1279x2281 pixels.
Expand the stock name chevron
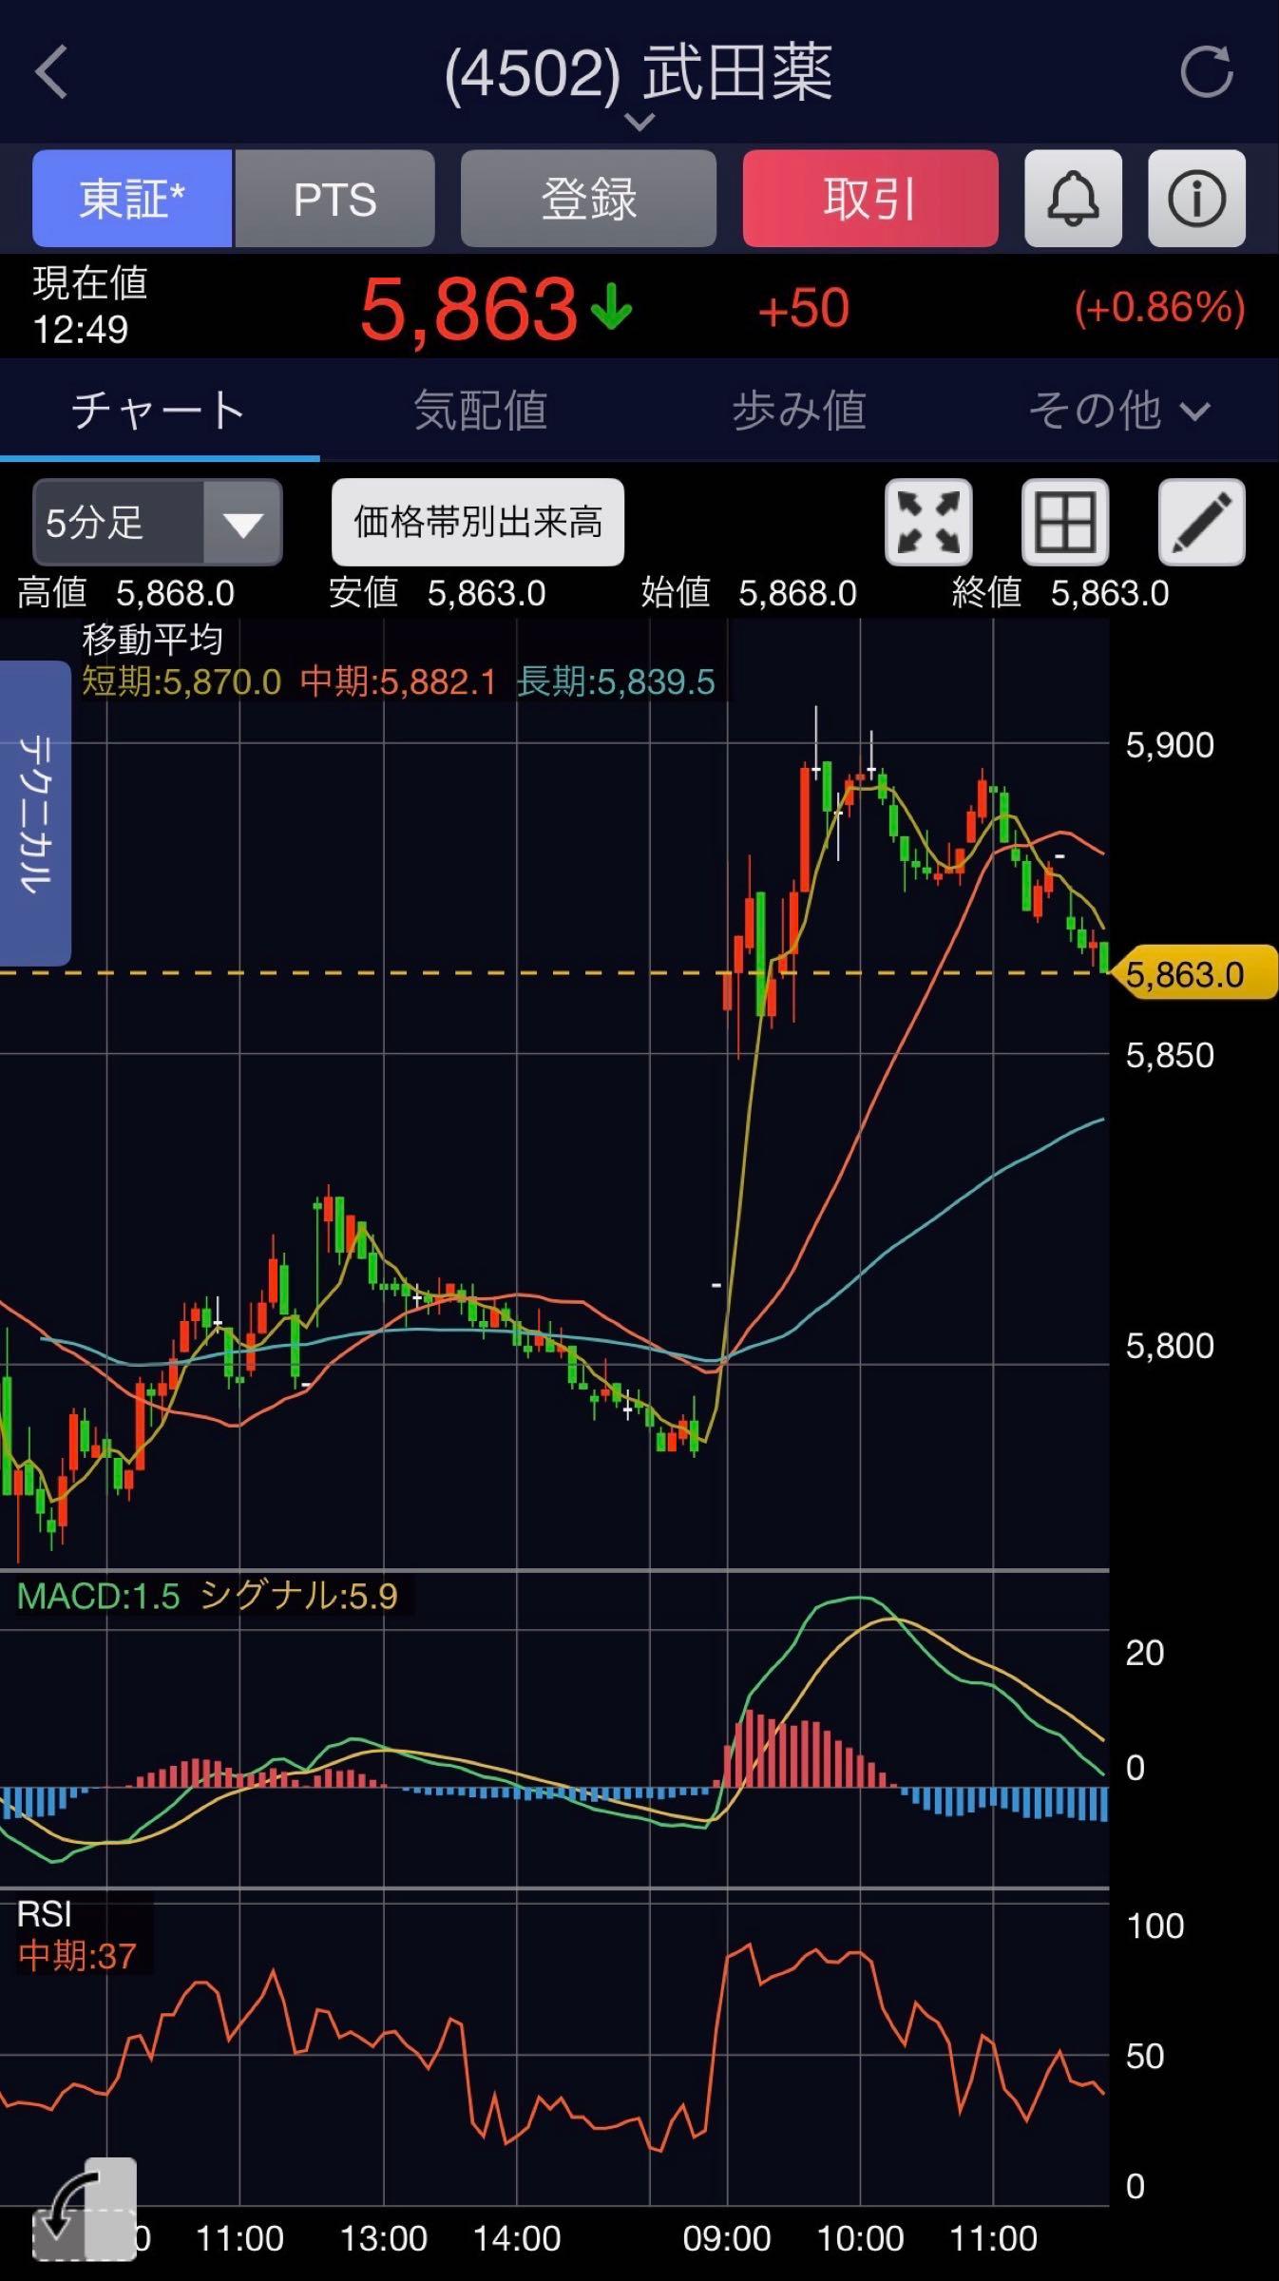(639, 122)
